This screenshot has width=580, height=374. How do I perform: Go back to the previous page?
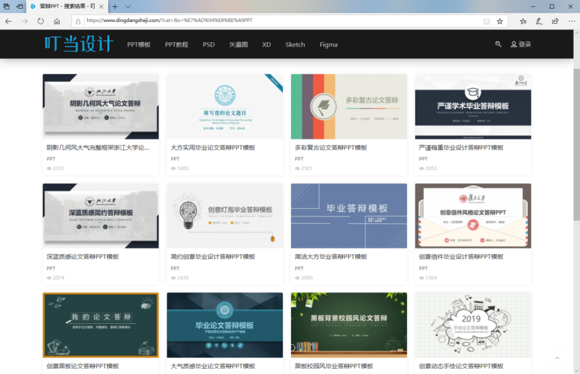(8, 21)
